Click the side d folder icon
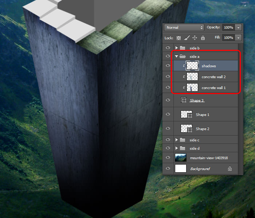Image resolution: width=255 pixels, height=218 pixels. (183, 148)
